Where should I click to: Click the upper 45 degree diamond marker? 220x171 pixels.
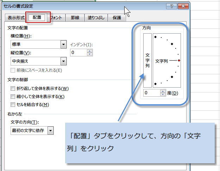pos(172,44)
